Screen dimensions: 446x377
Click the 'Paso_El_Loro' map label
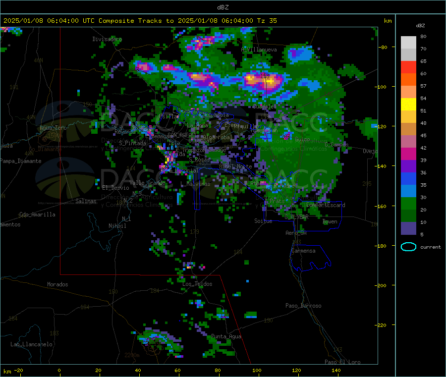coord(342,362)
